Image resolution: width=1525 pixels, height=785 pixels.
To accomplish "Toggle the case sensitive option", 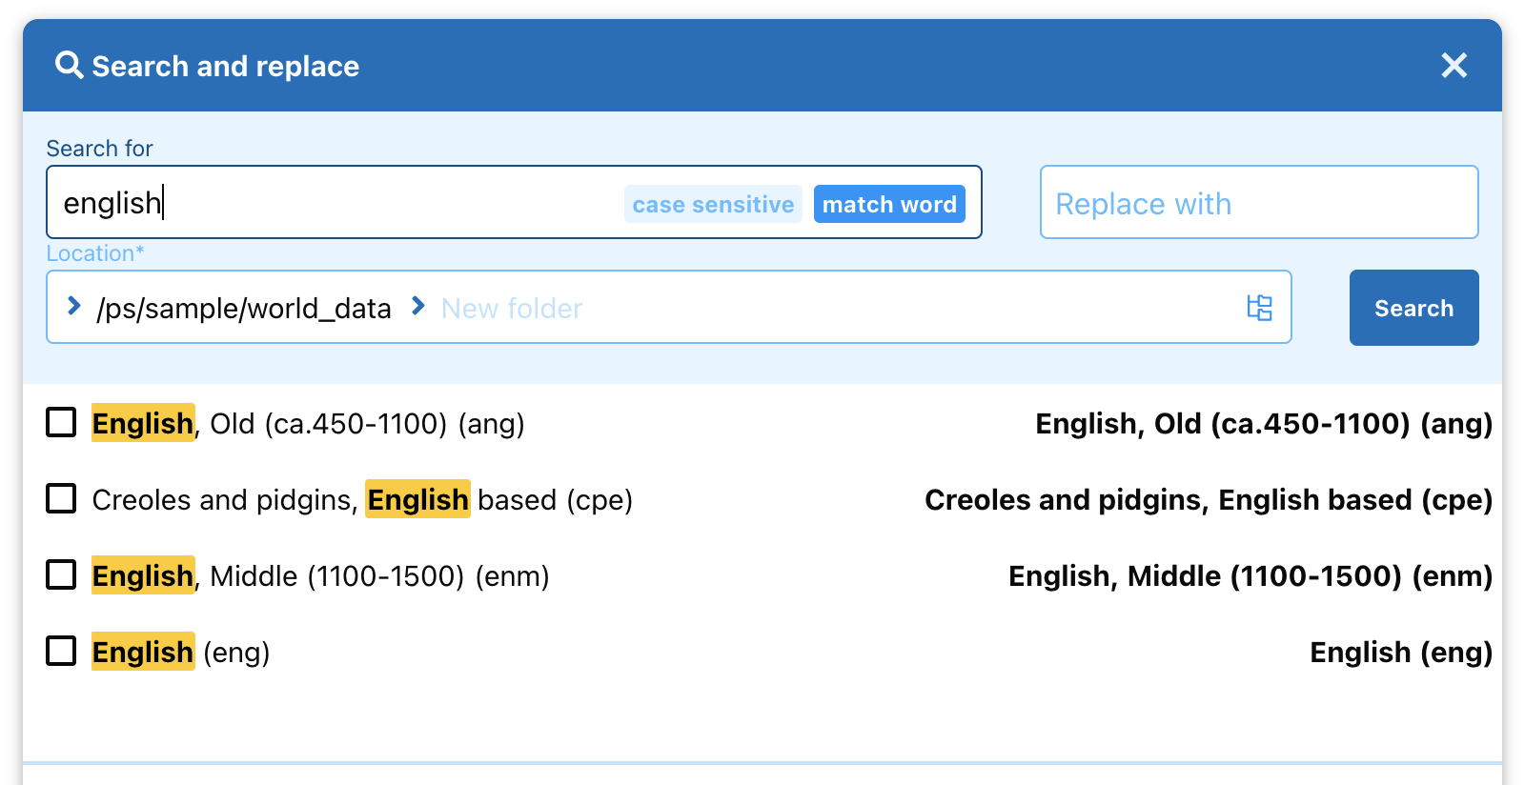I will click(x=713, y=204).
